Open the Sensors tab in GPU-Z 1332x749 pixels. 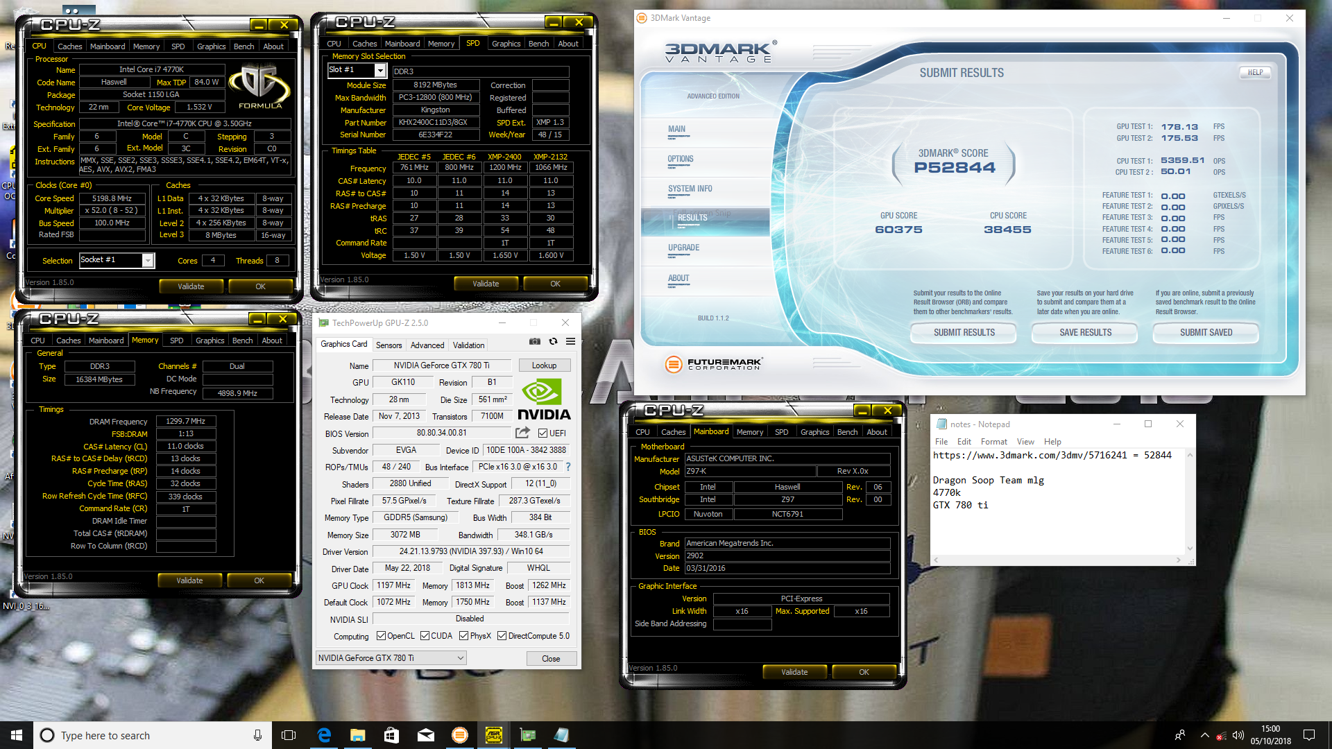click(388, 345)
